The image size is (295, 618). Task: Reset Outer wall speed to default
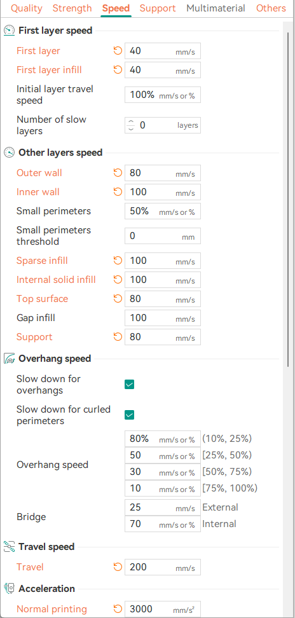[x=118, y=173]
